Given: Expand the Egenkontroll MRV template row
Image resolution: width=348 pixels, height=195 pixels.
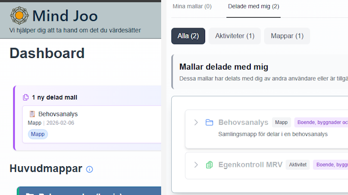Looking at the screenshot, I should (196, 164).
